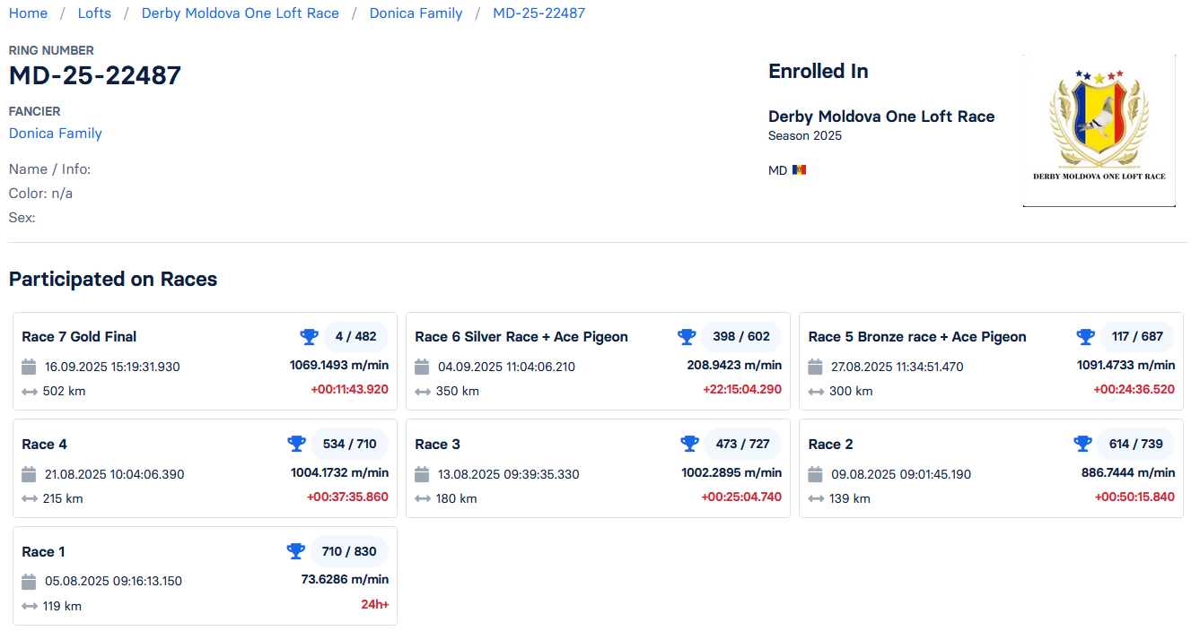Click the distance arrow icon beside 502 km
The height and width of the screenshot is (631, 1191).
(x=30, y=392)
